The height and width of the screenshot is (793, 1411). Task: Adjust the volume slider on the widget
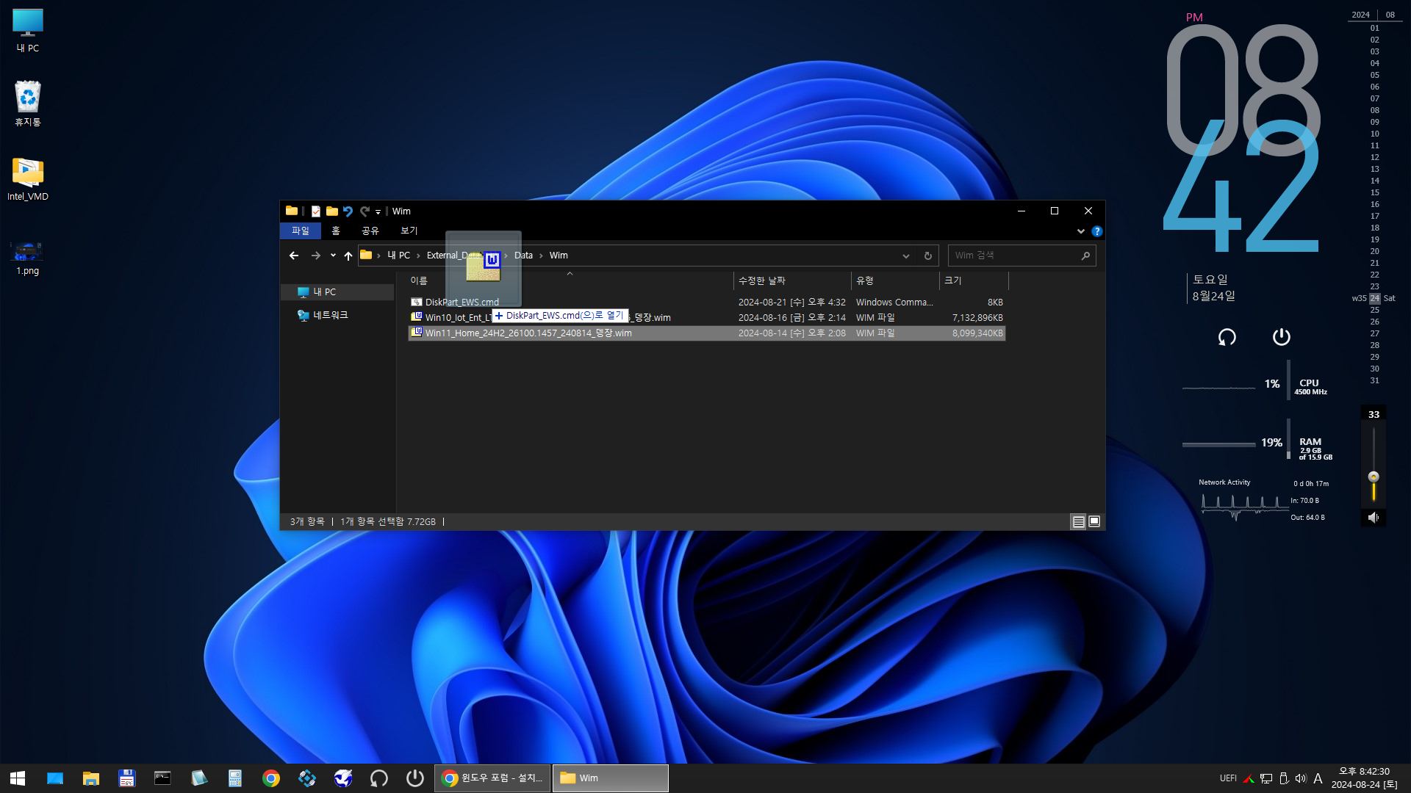1374,477
